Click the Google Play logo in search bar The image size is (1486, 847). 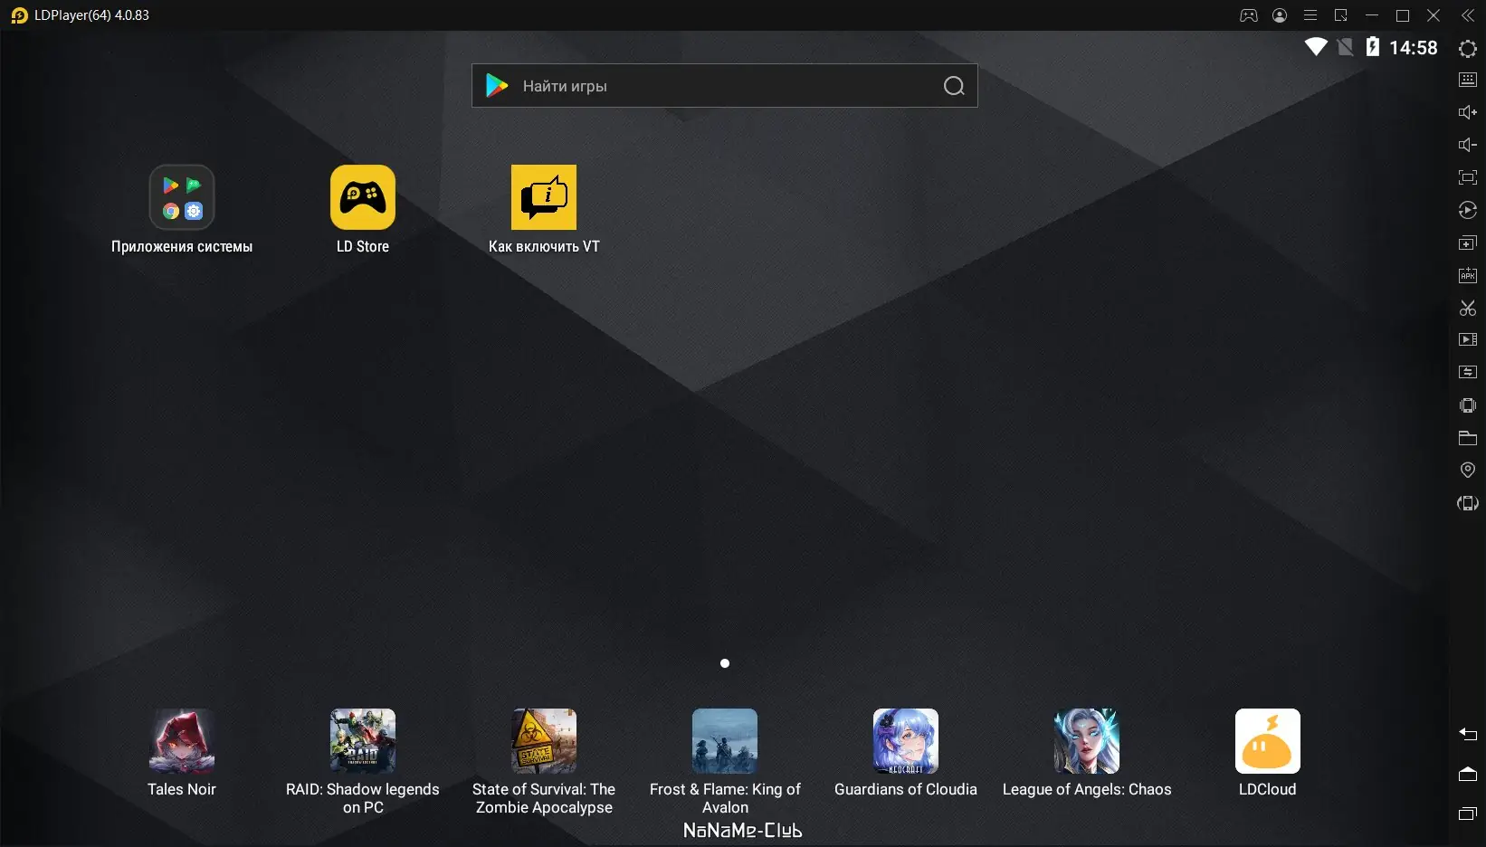click(x=497, y=86)
